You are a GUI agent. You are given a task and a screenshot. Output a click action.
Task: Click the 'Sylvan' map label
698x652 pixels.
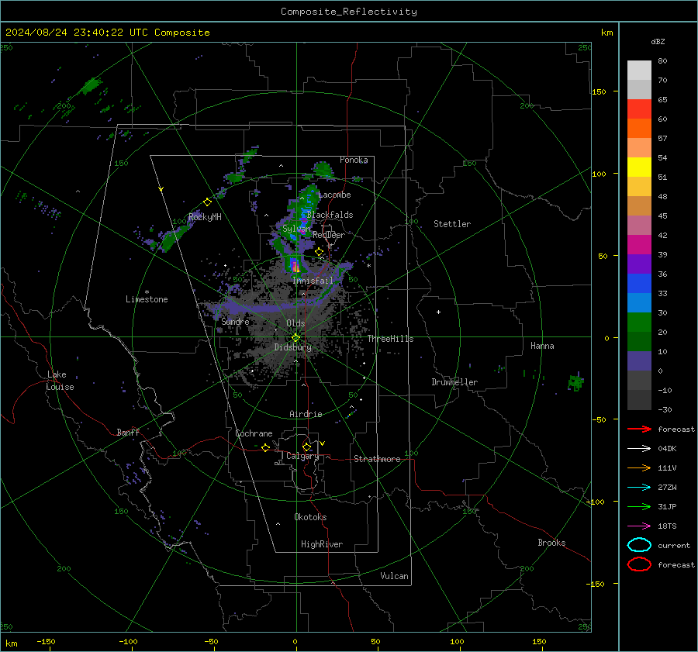296,229
